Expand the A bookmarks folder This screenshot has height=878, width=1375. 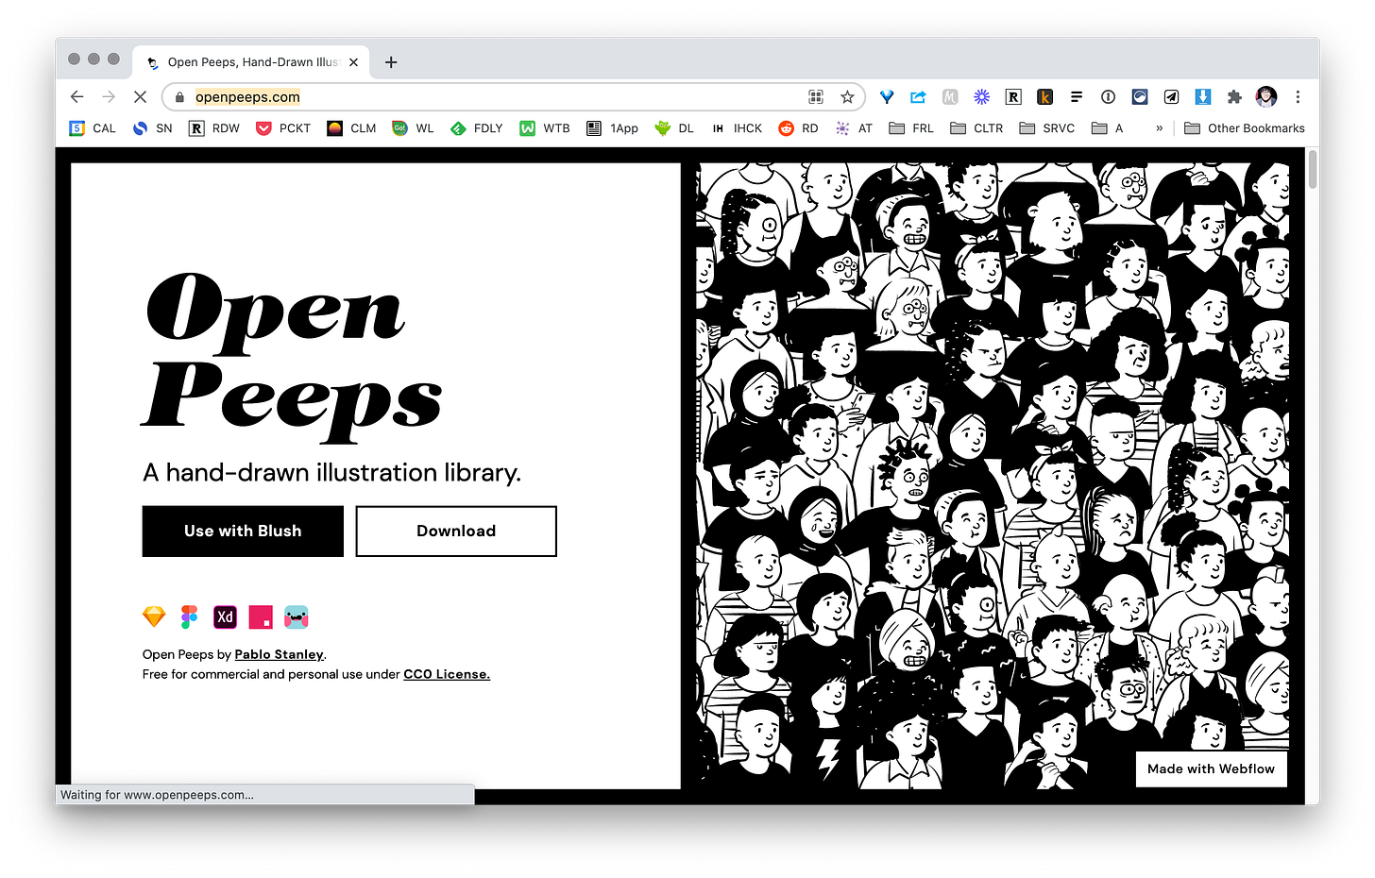coord(1107,128)
